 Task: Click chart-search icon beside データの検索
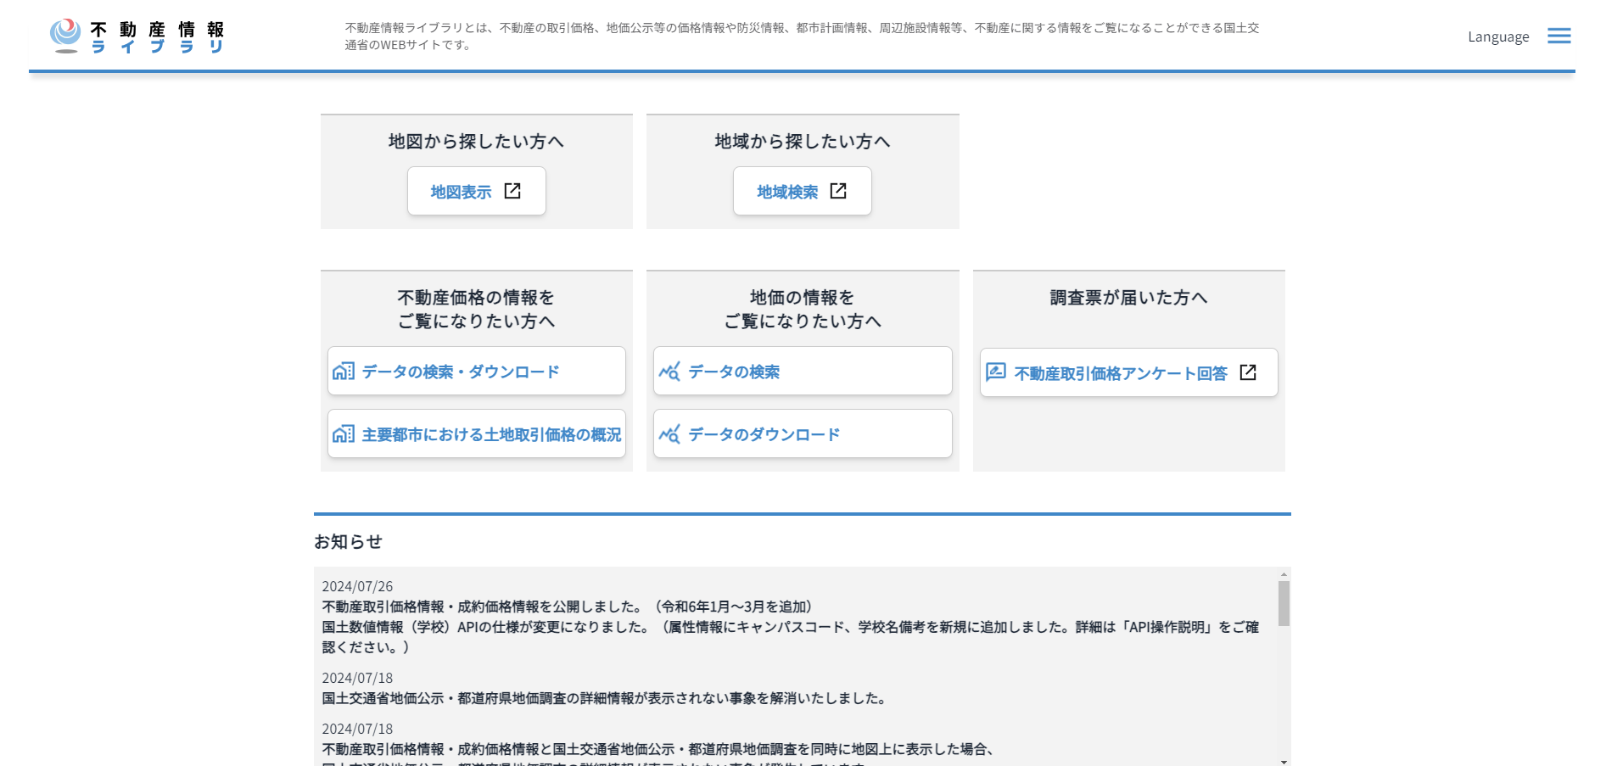669,371
